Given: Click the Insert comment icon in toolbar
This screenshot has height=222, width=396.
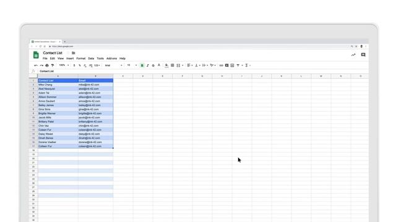Looking at the screenshot, I should click(x=227, y=65).
